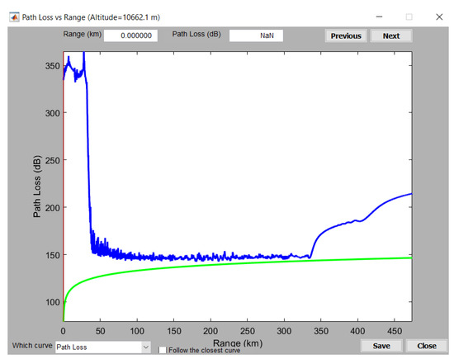This screenshot has width=454, height=359.
Task: Click the Range (km) axis label
Action: click(x=238, y=343)
